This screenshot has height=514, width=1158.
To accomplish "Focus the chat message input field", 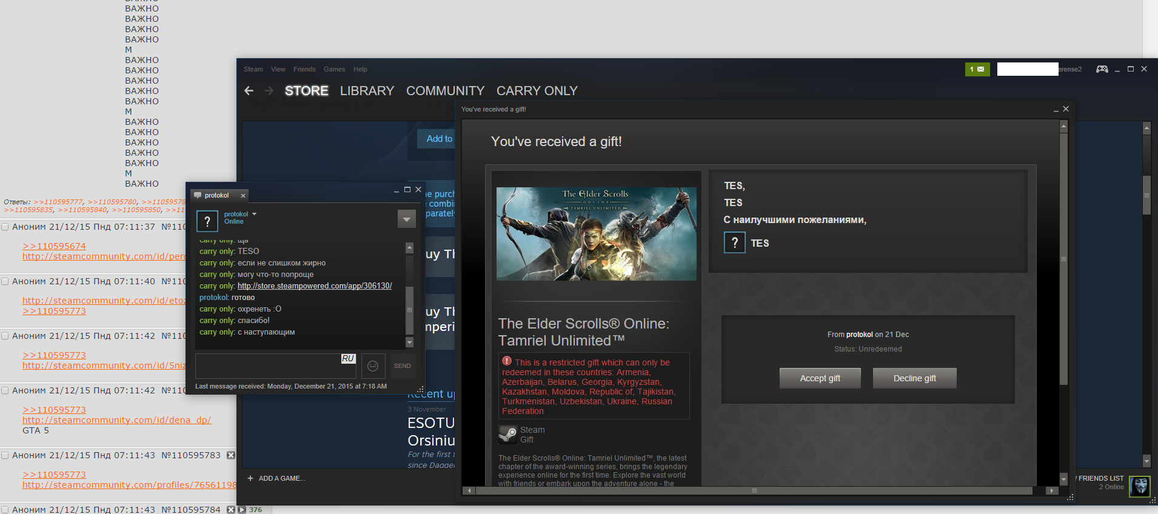I will click(x=276, y=366).
